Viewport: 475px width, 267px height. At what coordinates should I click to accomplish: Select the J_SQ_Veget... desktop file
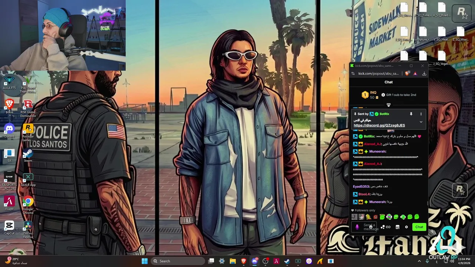[442, 58]
